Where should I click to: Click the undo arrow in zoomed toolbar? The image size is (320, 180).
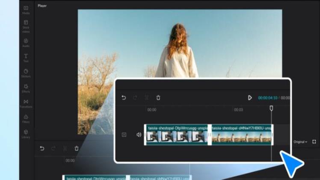[124, 98]
